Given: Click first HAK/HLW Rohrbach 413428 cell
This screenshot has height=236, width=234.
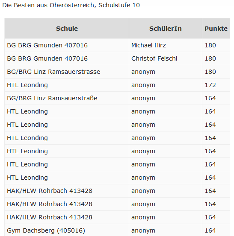Looking at the screenshot, I should pos(67,191).
